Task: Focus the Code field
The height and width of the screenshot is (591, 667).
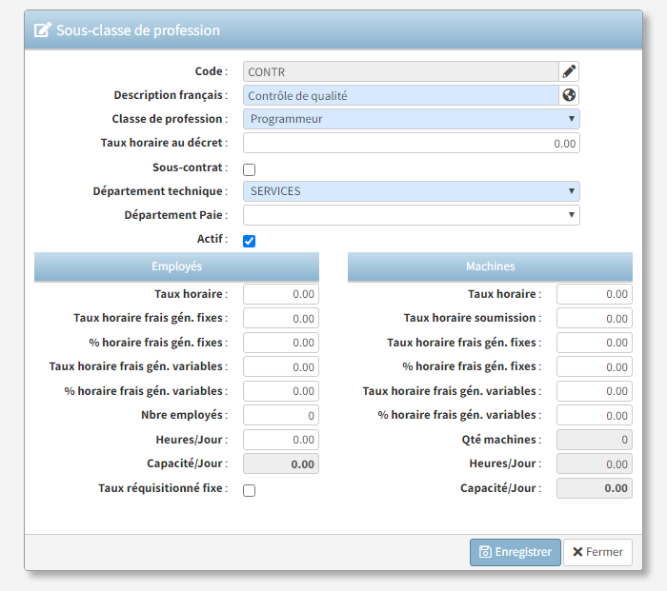Action: (401, 71)
